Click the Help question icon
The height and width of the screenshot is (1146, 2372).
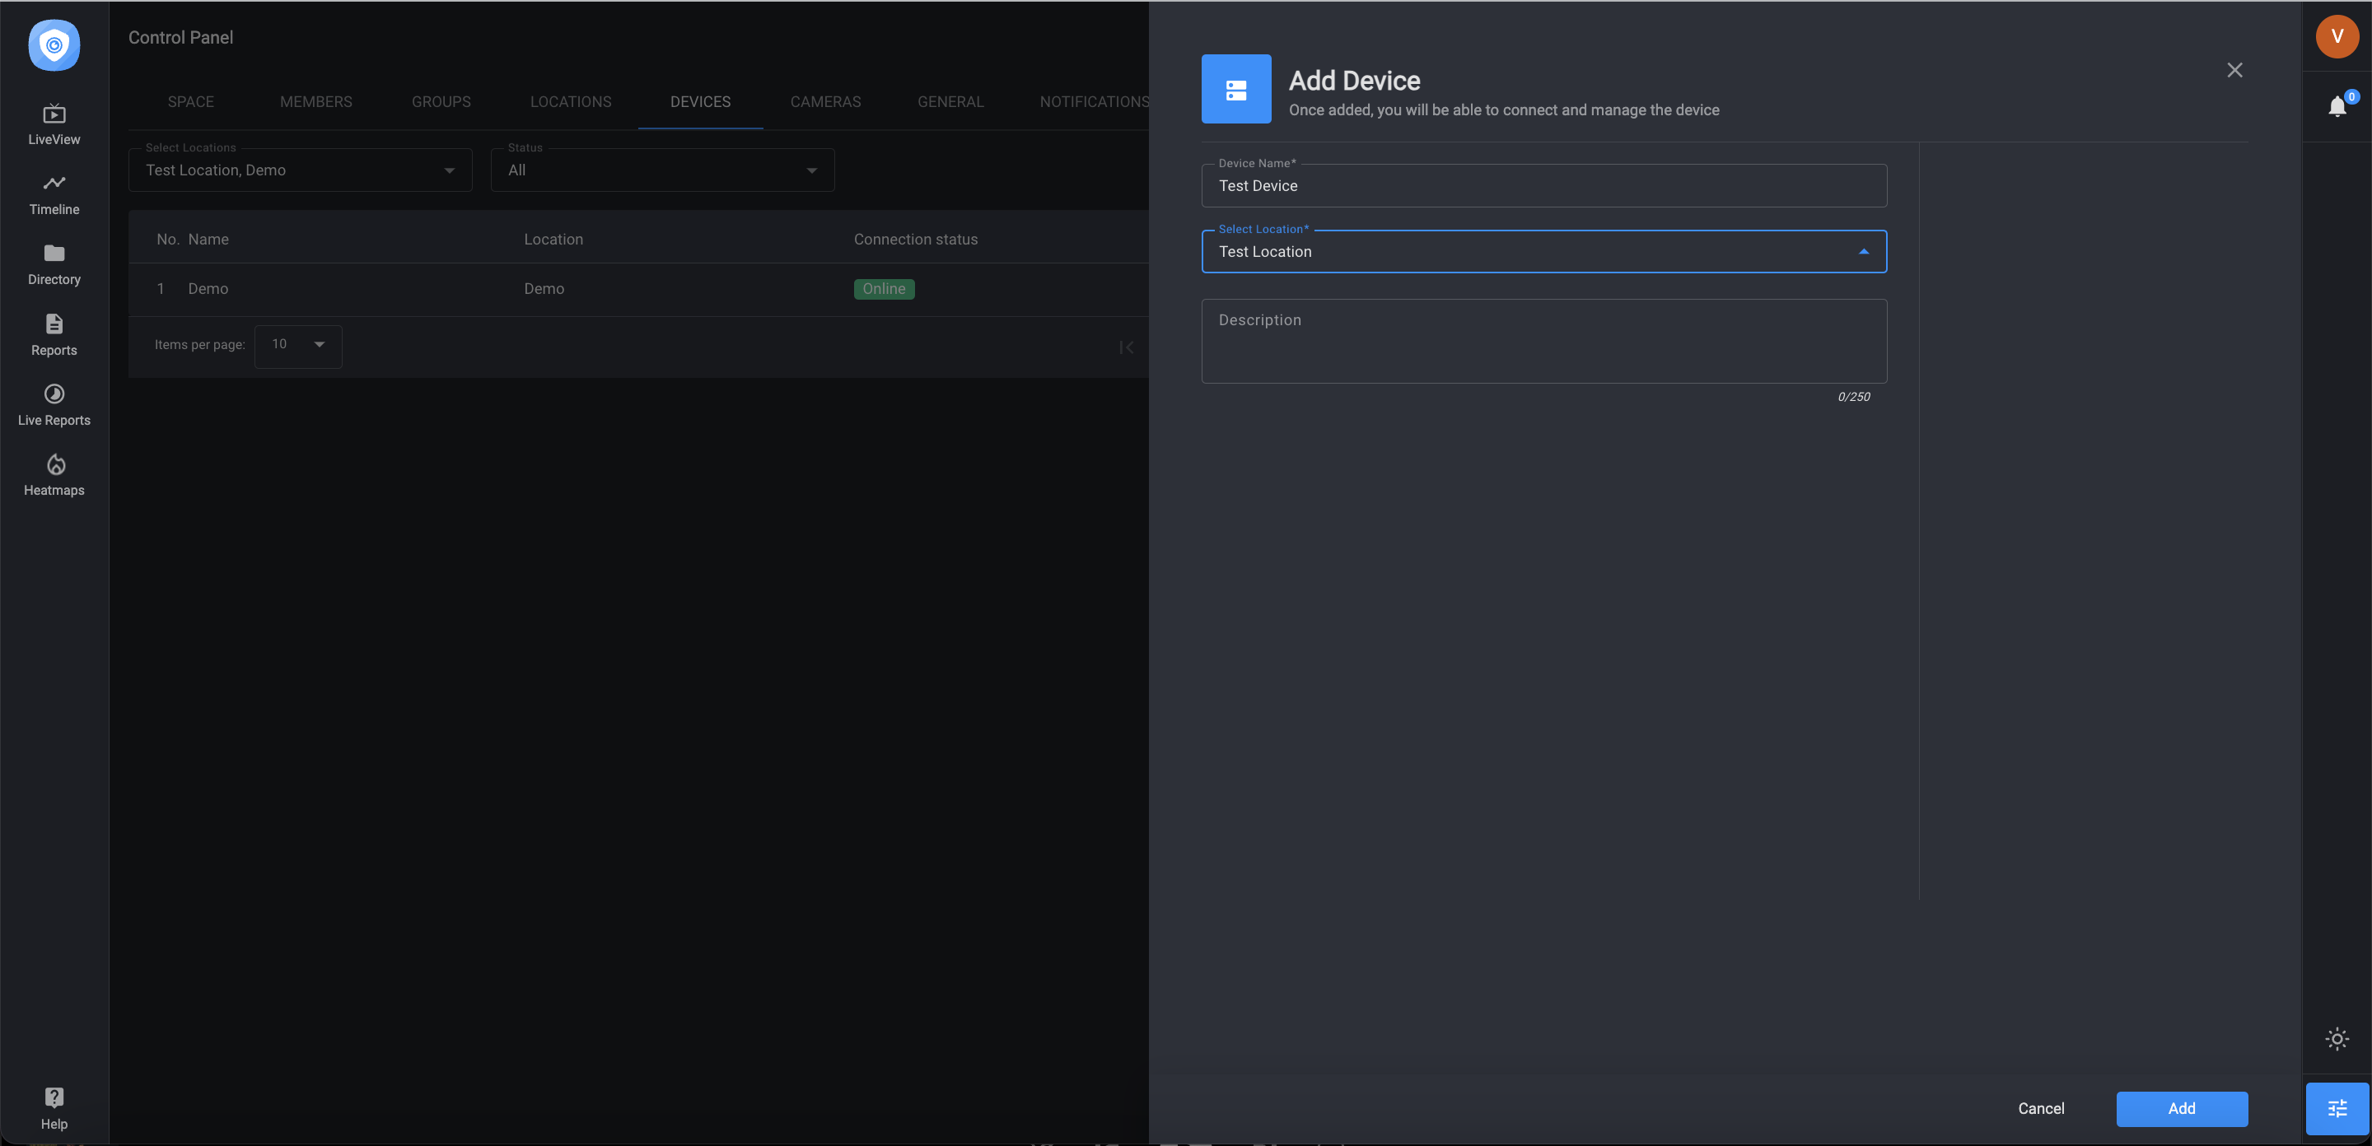click(x=54, y=1097)
